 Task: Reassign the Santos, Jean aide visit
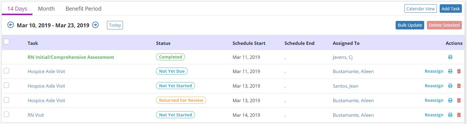(x=434, y=86)
